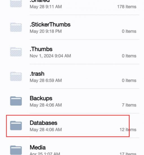Image resolution: width=144 pixels, height=155 pixels.
Task: Click the 178 items count
Action: (127, 7)
